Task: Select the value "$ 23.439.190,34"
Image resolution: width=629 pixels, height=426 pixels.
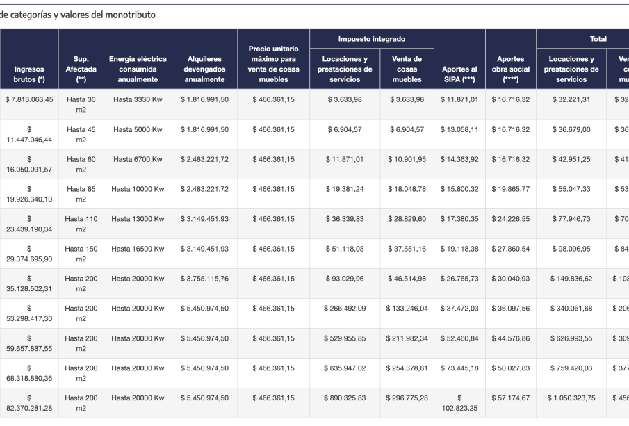Action: pyautogui.click(x=29, y=224)
